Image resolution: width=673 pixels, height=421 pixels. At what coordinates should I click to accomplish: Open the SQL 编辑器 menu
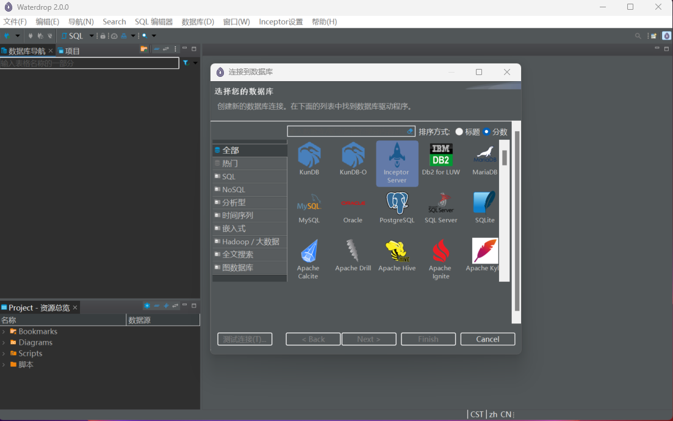point(154,22)
